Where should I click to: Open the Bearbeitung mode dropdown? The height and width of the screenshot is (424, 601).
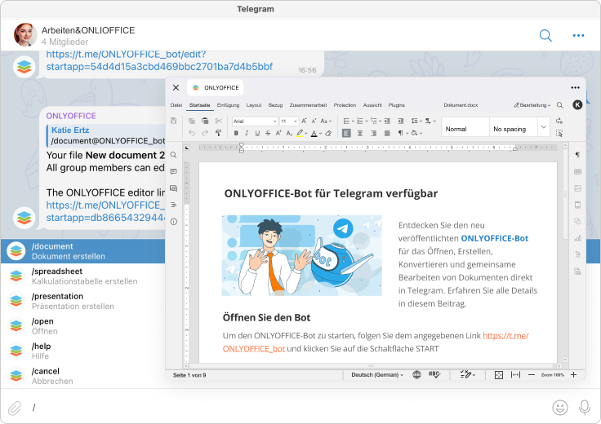(x=532, y=105)
